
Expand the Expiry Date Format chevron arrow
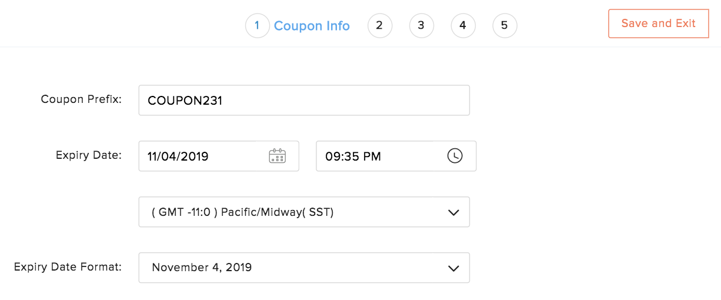453,268
